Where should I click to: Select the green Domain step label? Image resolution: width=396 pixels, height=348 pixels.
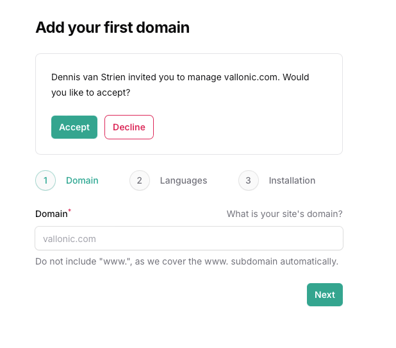(x=82, y=180)
